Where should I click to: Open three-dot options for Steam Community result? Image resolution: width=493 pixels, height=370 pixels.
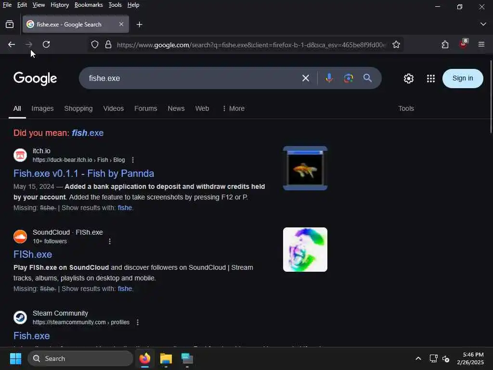137,322
